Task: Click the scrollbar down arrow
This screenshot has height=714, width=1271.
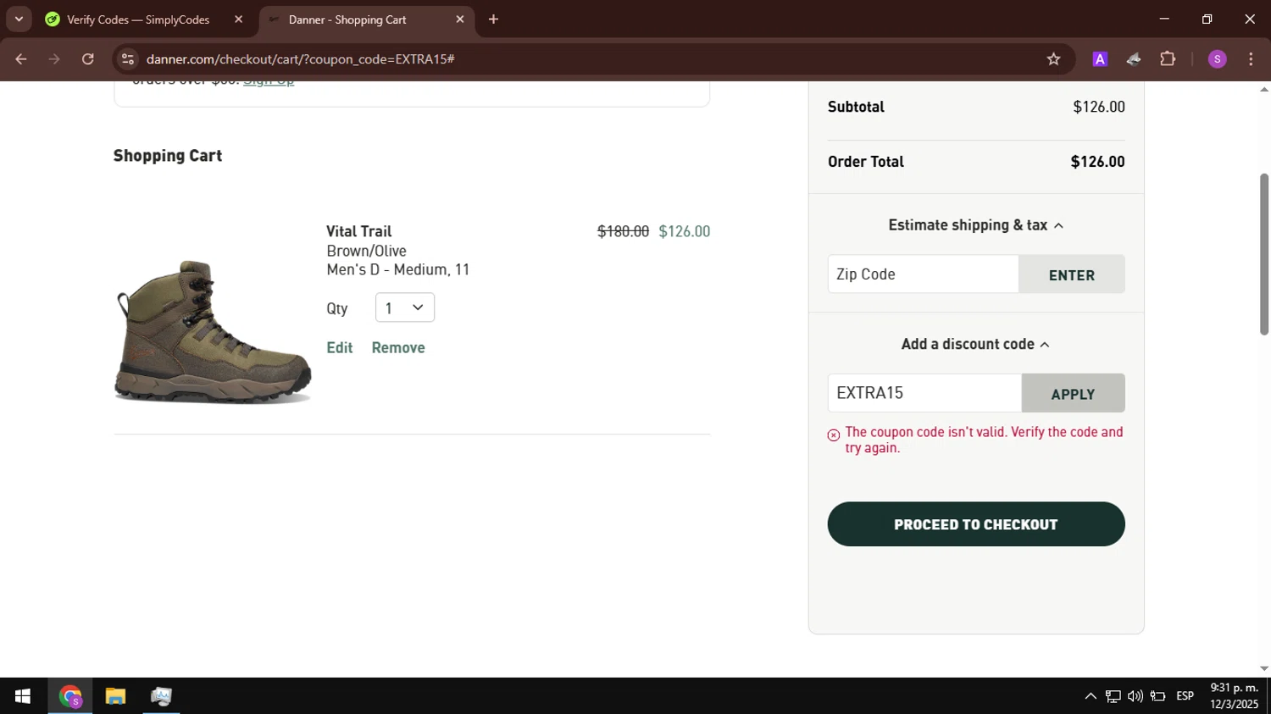Action: [x=1264, y=669]
